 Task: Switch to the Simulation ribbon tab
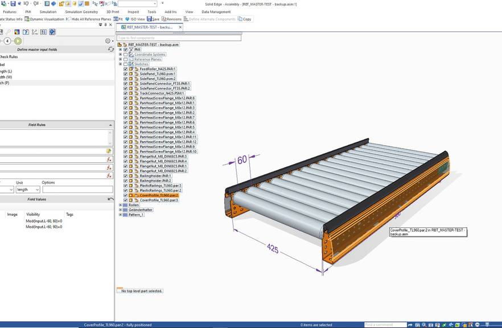48,11
